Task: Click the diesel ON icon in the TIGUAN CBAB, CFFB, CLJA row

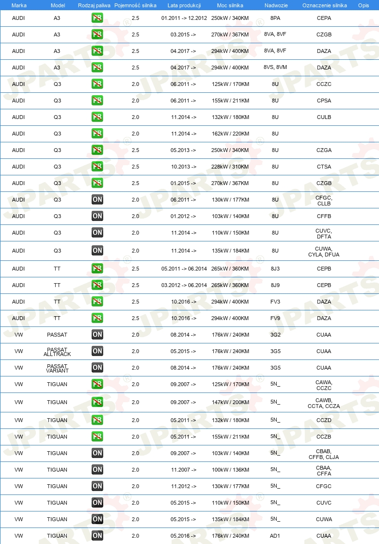Action: 97,453
